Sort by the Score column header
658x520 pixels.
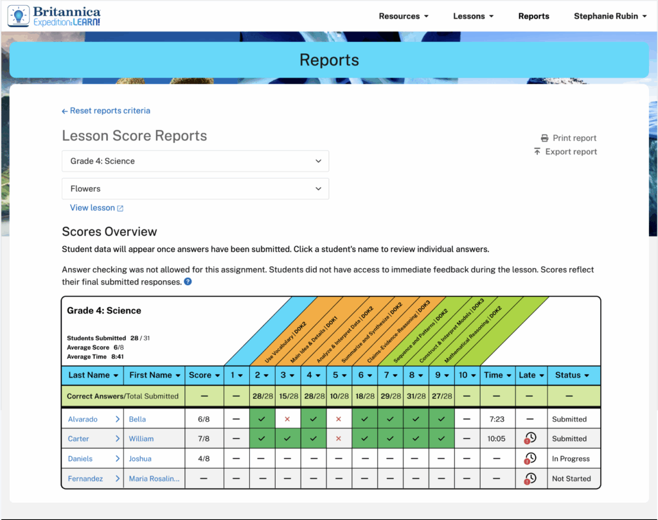coord(204,375)
